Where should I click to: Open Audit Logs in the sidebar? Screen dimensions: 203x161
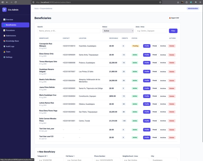coord(15,46)
